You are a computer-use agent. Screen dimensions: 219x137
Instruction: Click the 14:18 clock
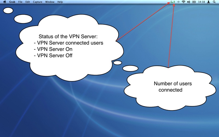pyautogui.click(x=201, y=2)
